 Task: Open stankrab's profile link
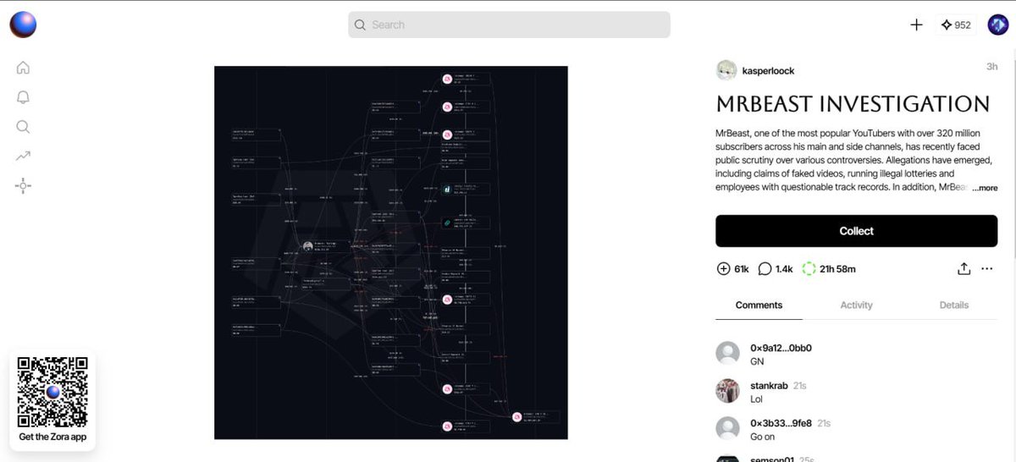pyautogui.click(x=770, y=385)
